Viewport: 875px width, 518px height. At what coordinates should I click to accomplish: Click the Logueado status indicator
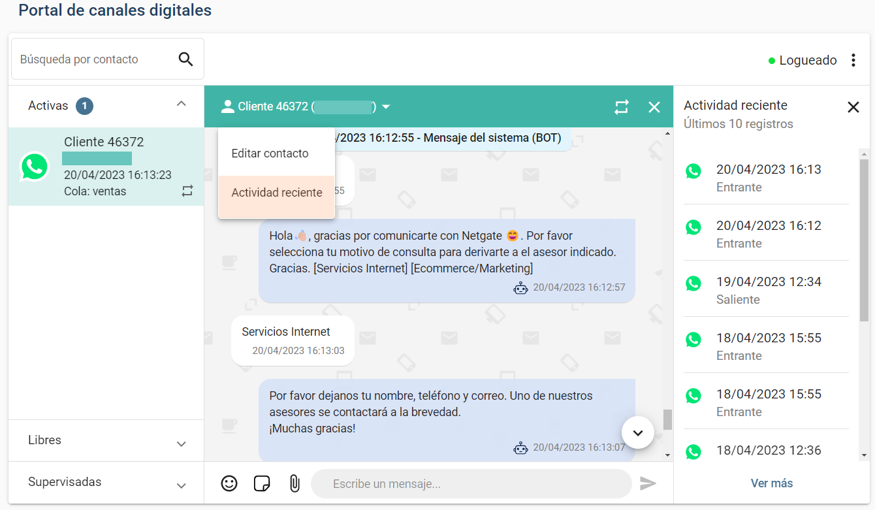pyautogui.click(x=803, y=60)
